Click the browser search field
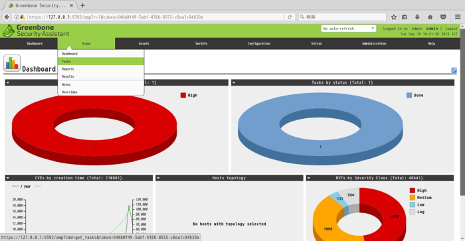The height and width of the screenshot is (241, 465). coord(343,17)
